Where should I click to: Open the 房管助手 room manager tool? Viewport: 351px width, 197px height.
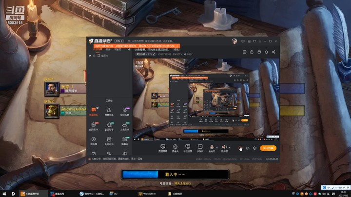coord(109,111)
